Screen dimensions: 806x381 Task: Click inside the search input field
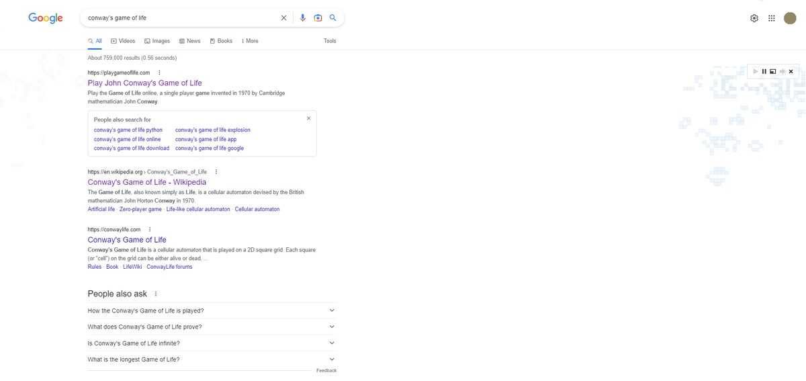click(x=181, y=18)
